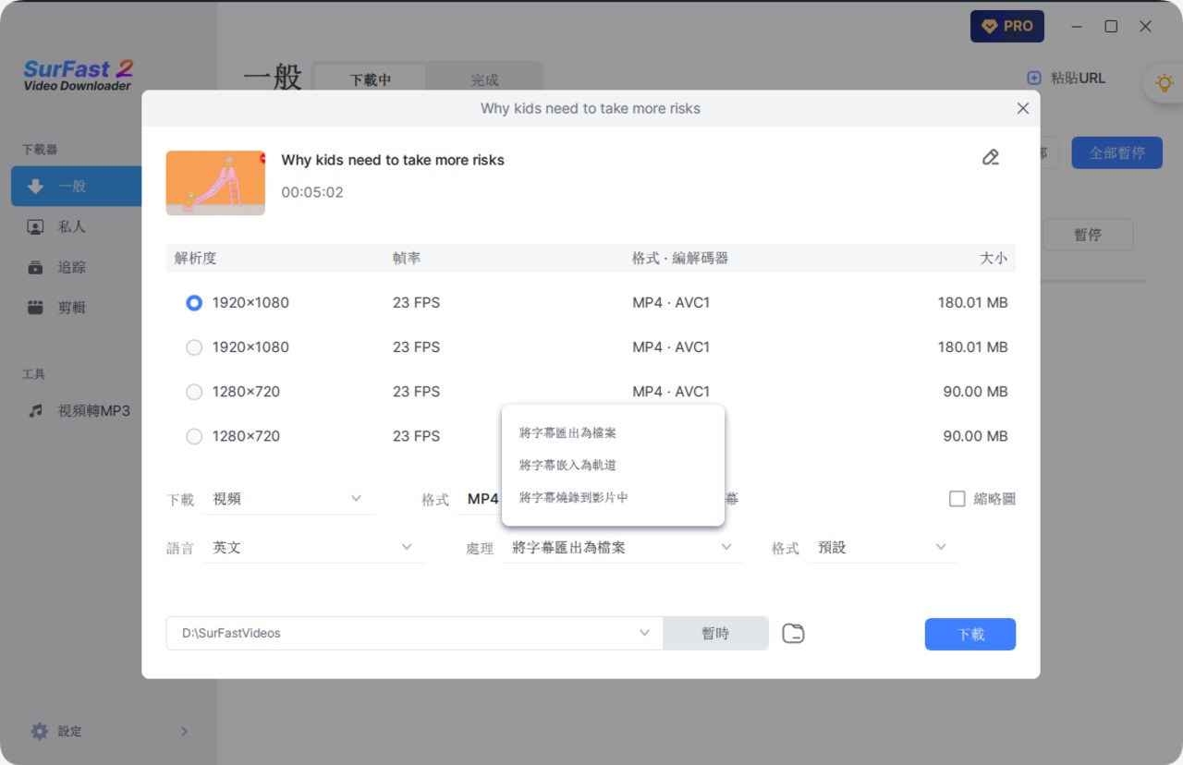Select second 1920×1080 resolution radio button
Viewport: 1183px width, 765px height.
click(x=194, y=347)
